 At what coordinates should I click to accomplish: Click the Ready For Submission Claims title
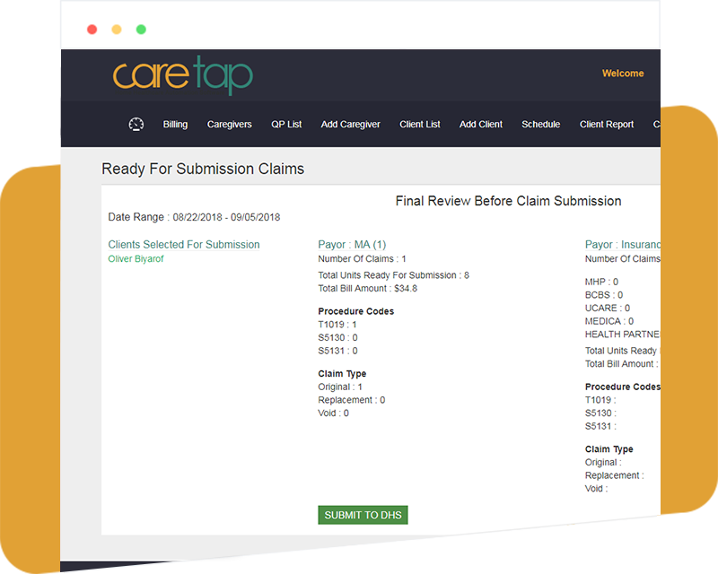202,169
